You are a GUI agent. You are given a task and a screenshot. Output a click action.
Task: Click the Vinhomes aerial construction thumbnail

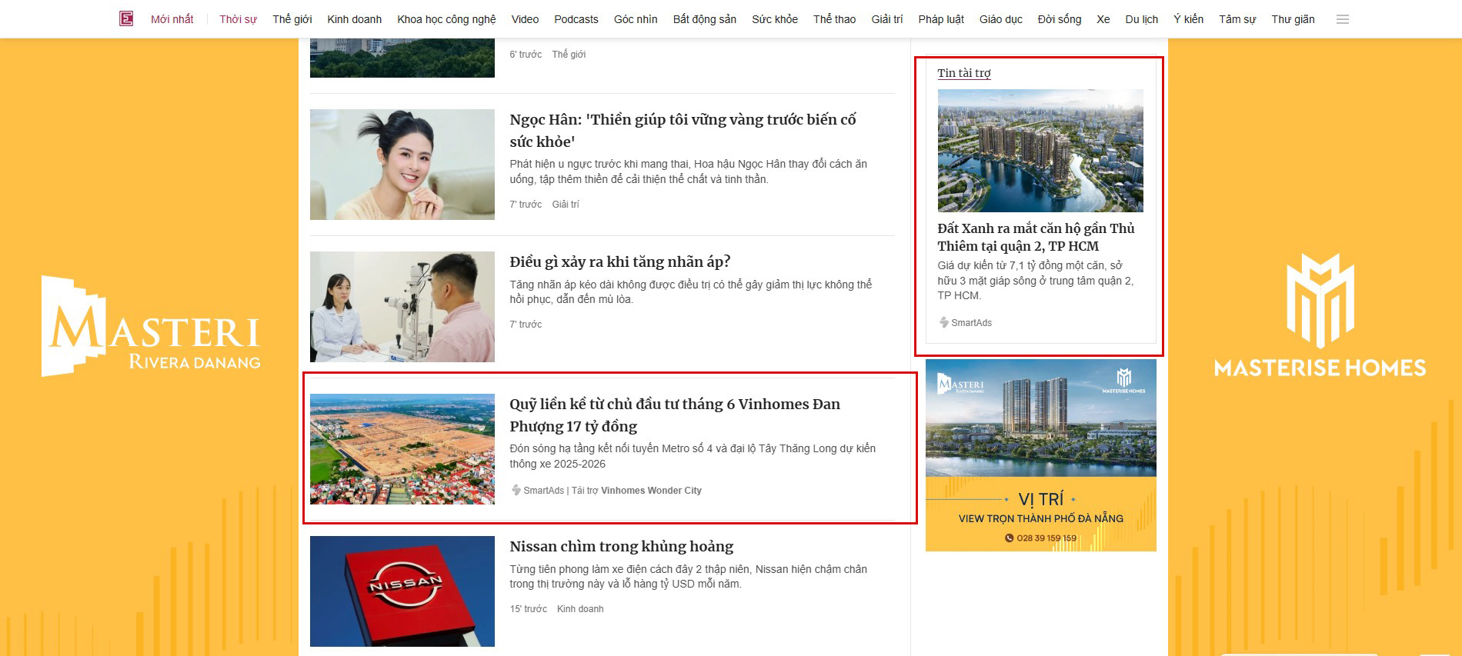tap(402, 449)
